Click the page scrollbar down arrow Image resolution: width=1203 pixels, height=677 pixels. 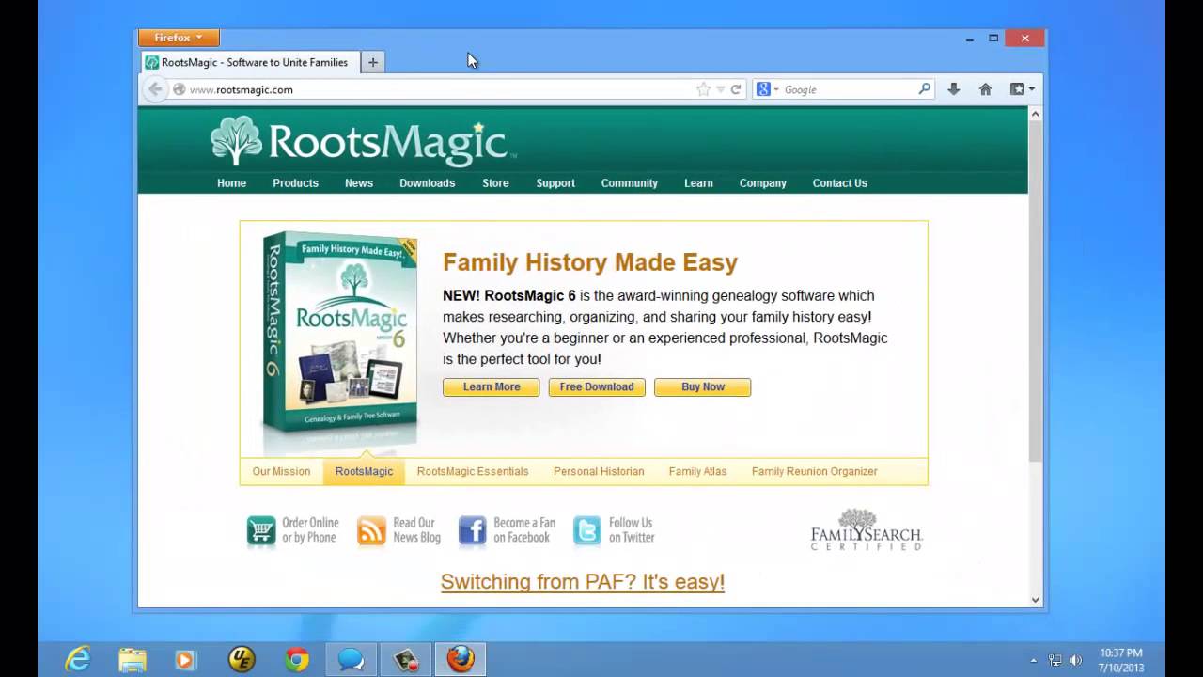[1036, 600]
